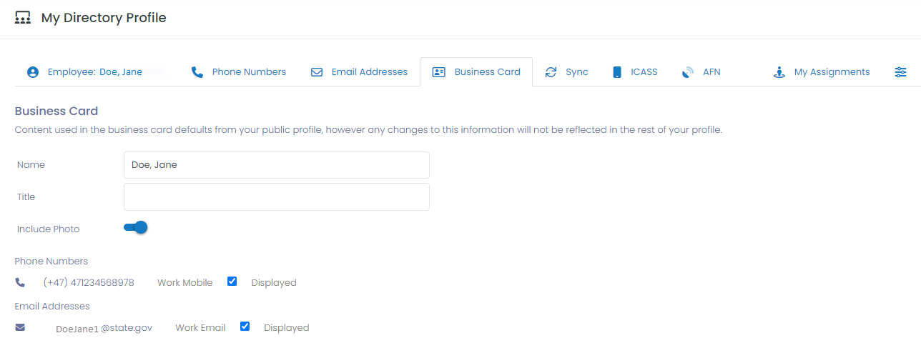Click the Name field label
Screen dimensions: 921x348
[31, 165]
